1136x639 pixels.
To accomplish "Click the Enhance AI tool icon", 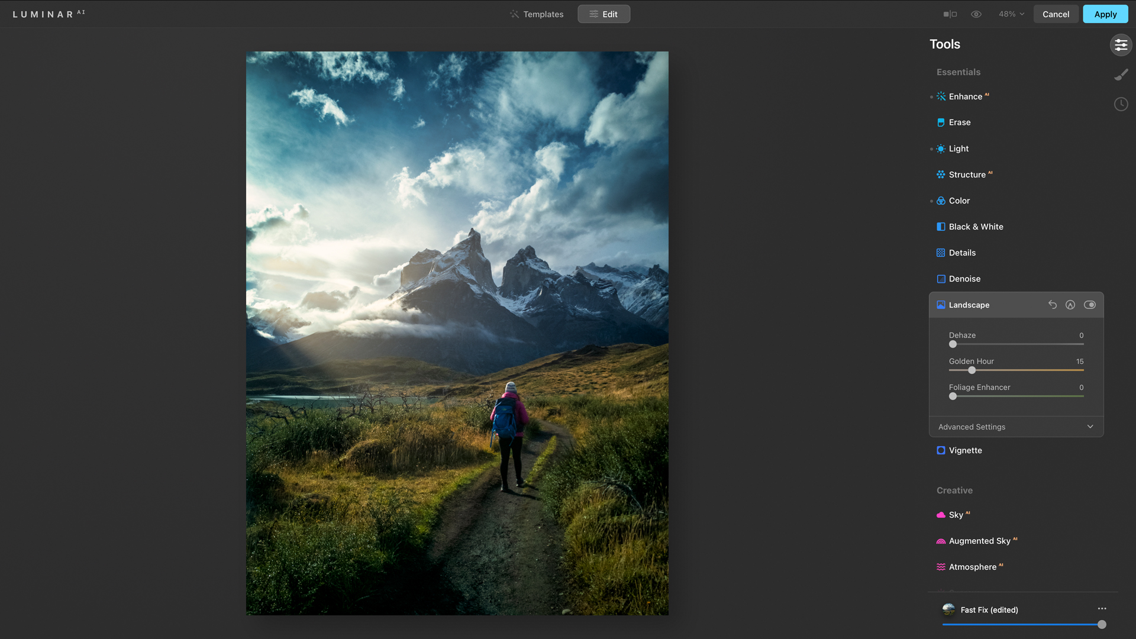I will 941,96.
